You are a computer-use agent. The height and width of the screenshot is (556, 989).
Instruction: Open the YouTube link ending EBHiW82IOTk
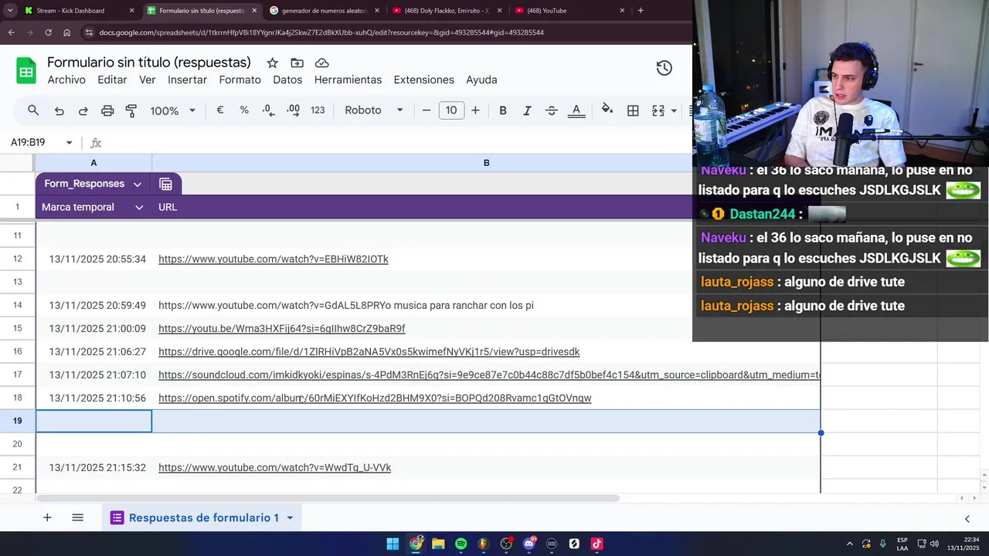pyautogui.click(x=274, y=259)
